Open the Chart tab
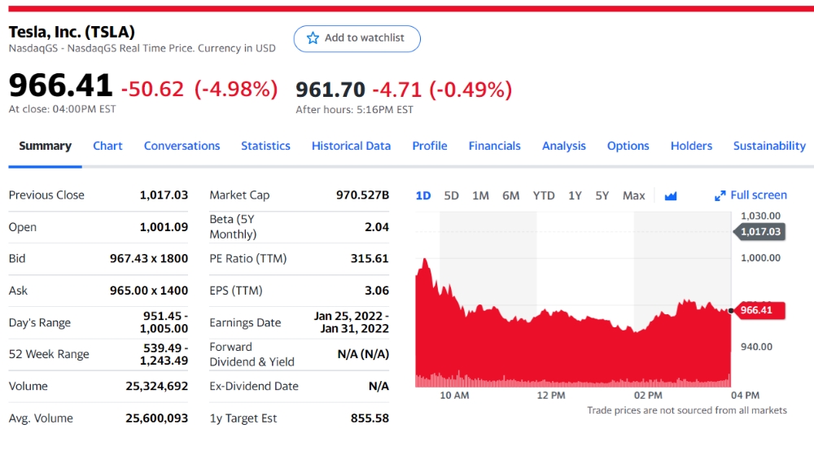The height and width of the screenshot is (451, 814). tap(107, 146)
